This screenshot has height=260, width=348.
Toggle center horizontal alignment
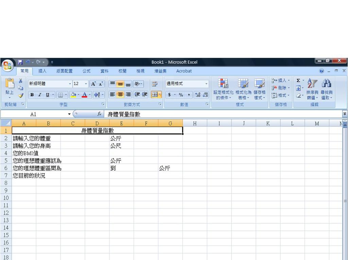pyautogui.click(x=120, y=95)
